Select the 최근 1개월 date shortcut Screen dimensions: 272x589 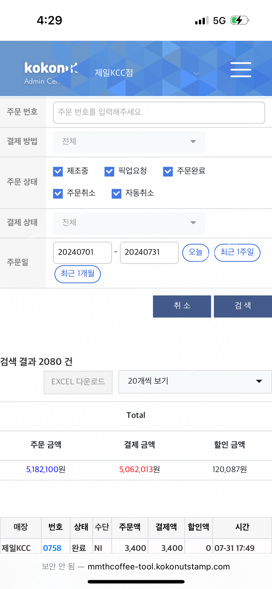pyautogui.click(x=78, y=274)
